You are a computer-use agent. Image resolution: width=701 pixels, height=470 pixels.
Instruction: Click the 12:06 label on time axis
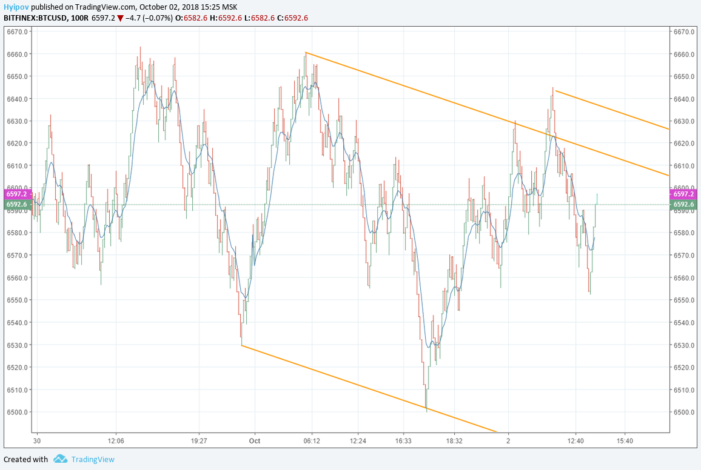point(116,441)
